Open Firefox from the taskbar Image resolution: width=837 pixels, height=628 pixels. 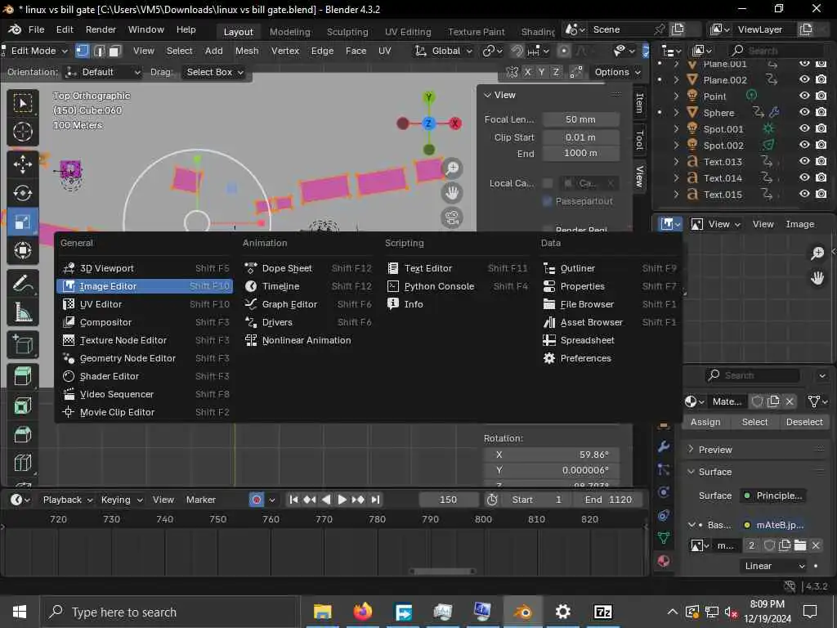click(x=362, y=612)
